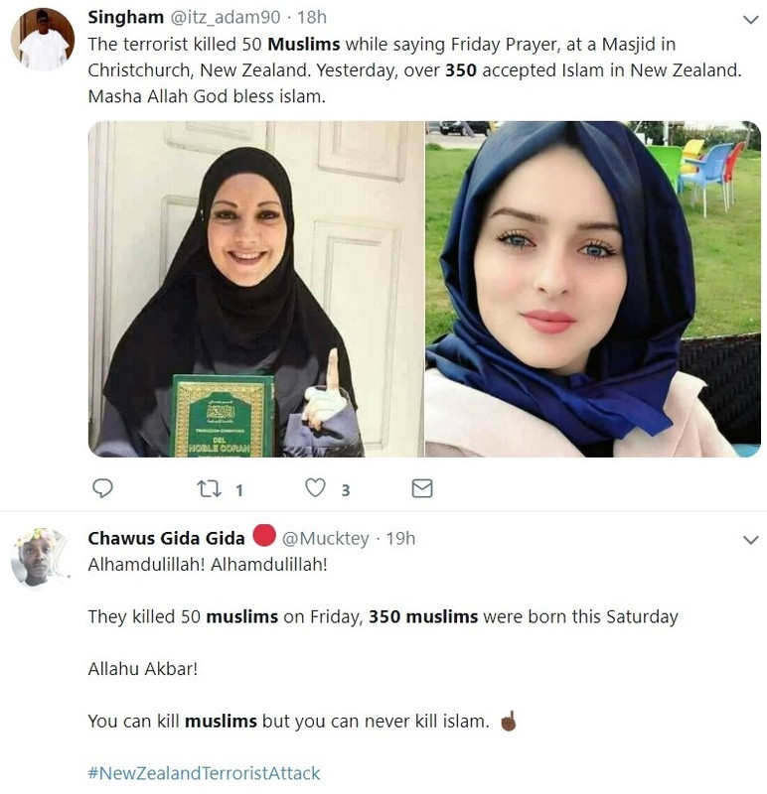Open the Singham display name link
The width and height of the screenshot is (767, 794).
[126, 17]
